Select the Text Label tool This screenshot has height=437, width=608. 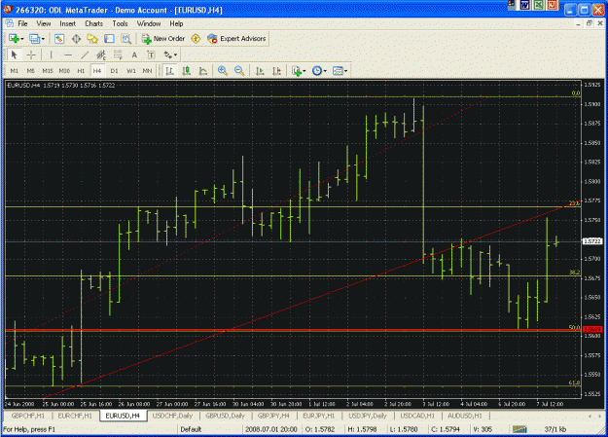(x=151, y=55)
